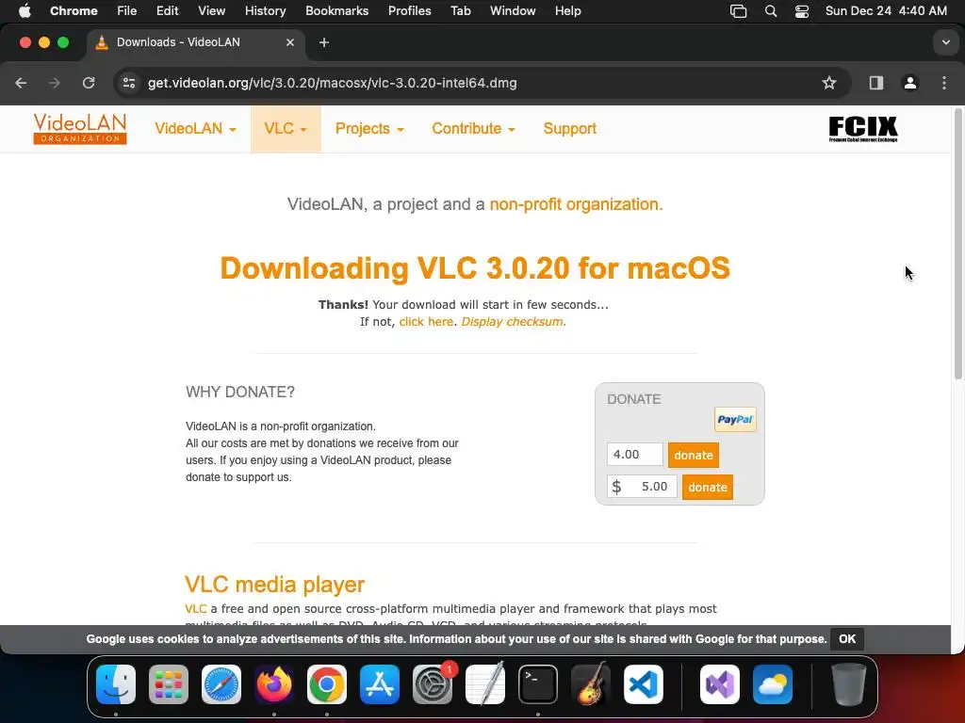Open TextEdit from the Dock
The width and height of the screenshot is (965, 723).
pyautogui.click(x=485, y=684)
